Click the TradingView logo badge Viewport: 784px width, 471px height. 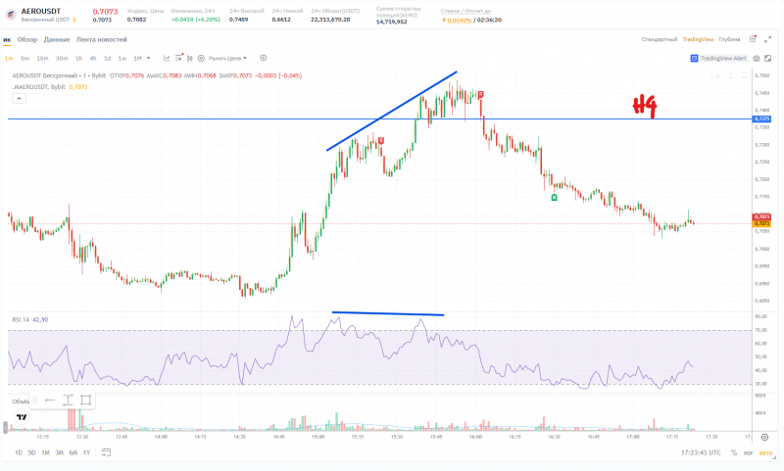pos(22,417)
